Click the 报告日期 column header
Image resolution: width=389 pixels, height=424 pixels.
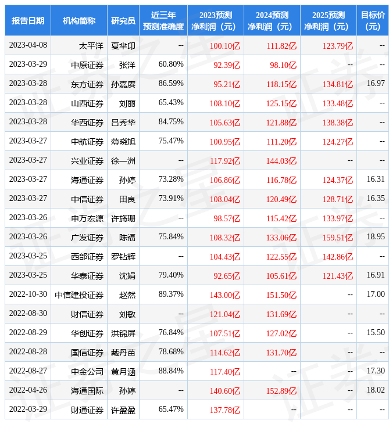[x=28, y=20]
